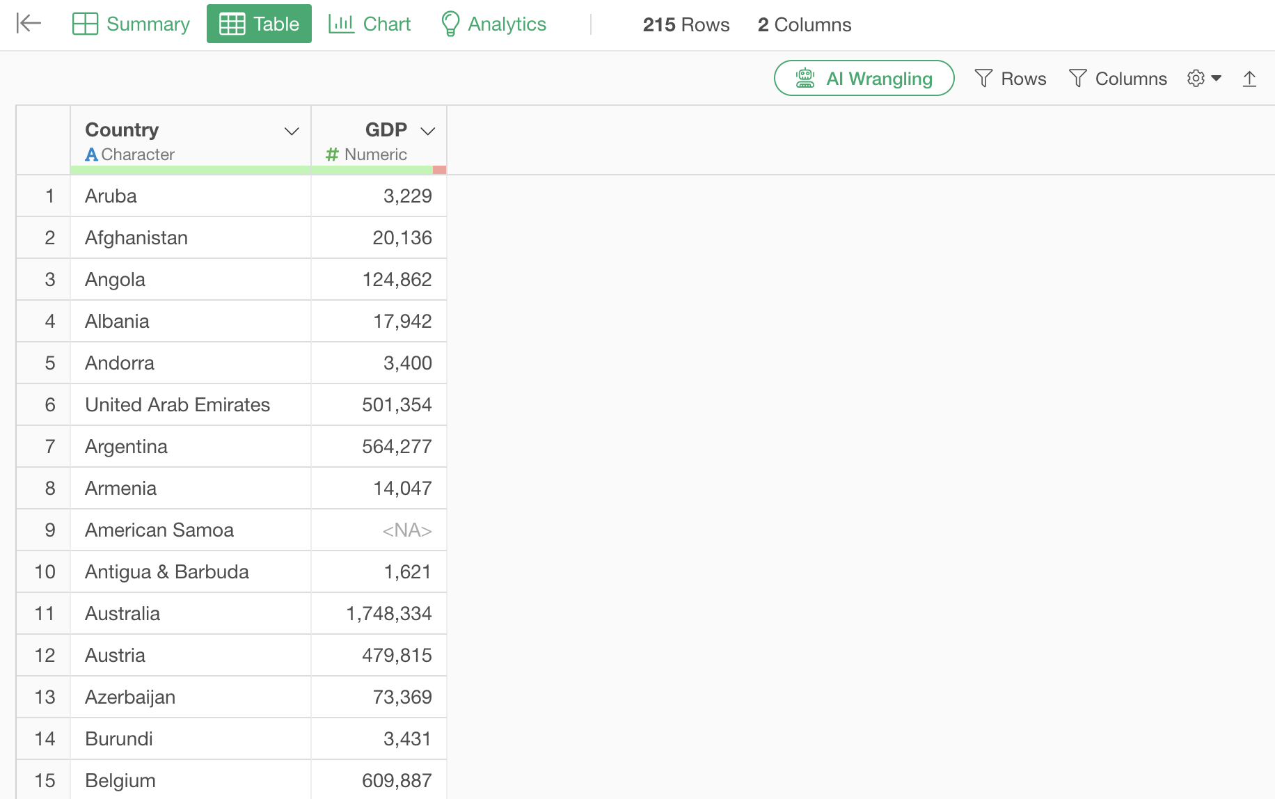Click the red NA indicator bar in GDP
This screenshot has width=1275, height=799.
pyautogui.click(x=439, y=170)
